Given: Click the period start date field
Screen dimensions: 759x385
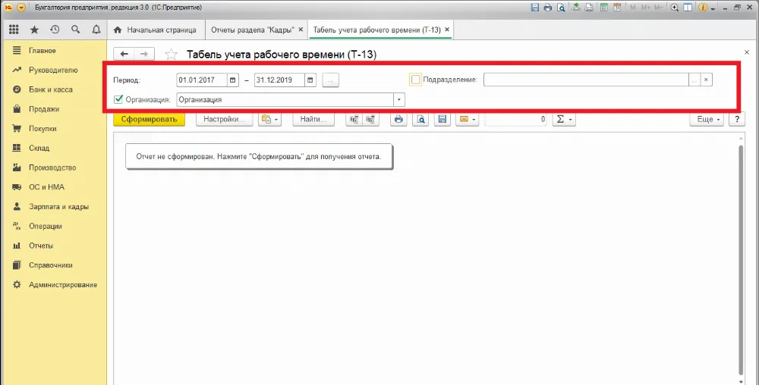Looking at the screenshot, I should tap(202, 80).
